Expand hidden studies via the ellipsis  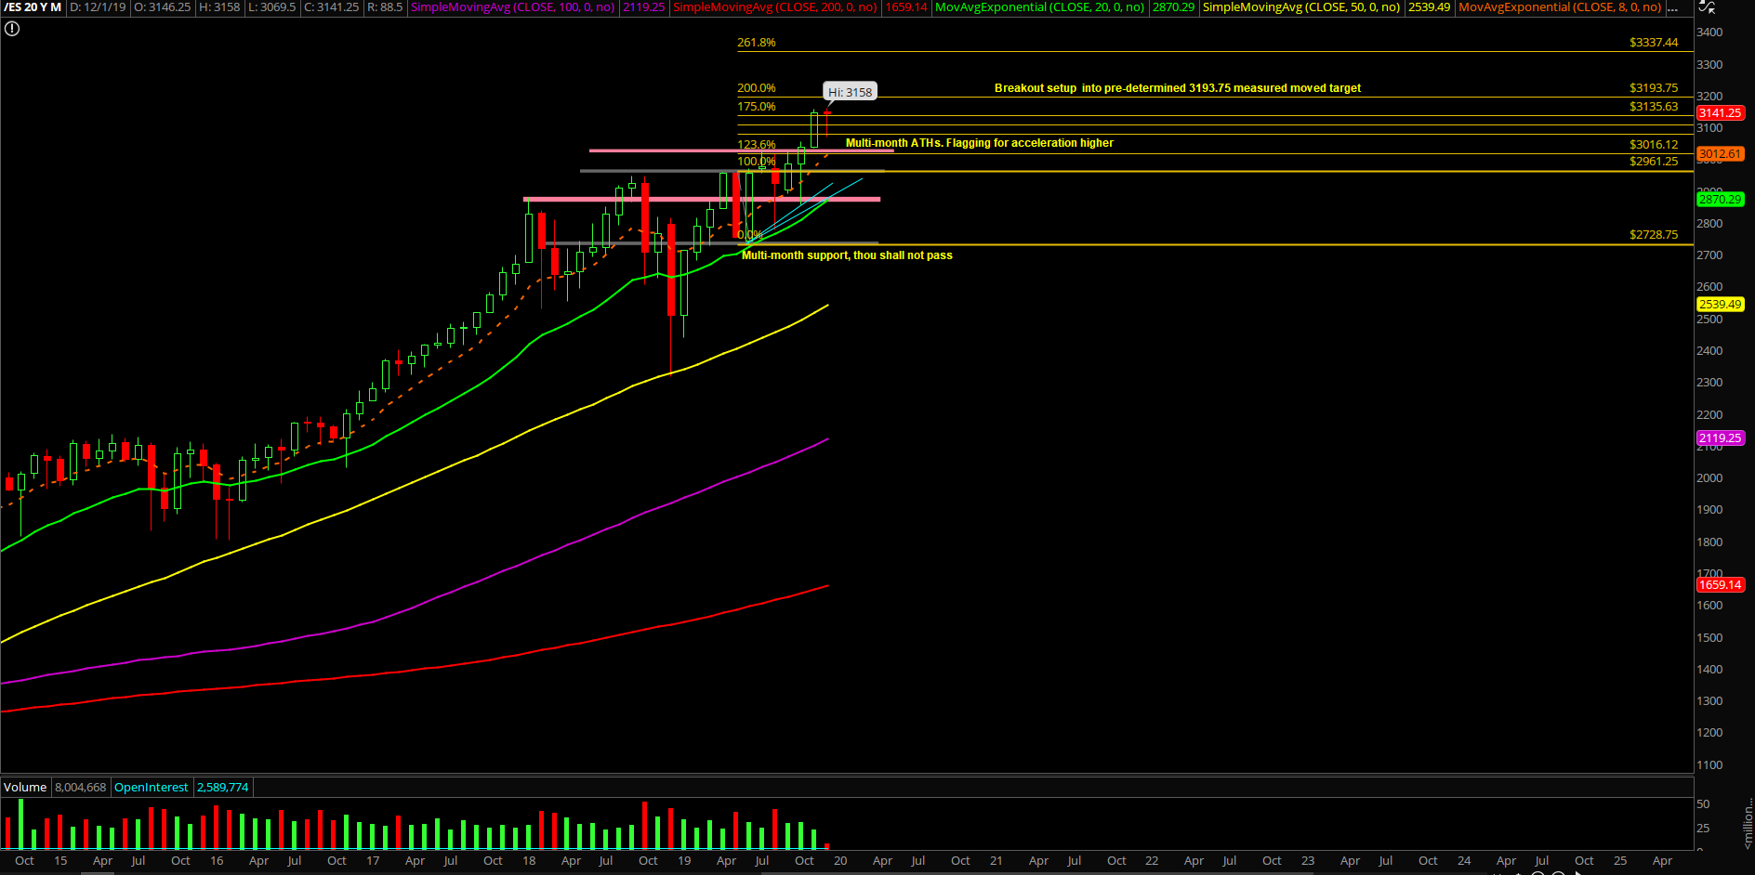pos(1673,7)
